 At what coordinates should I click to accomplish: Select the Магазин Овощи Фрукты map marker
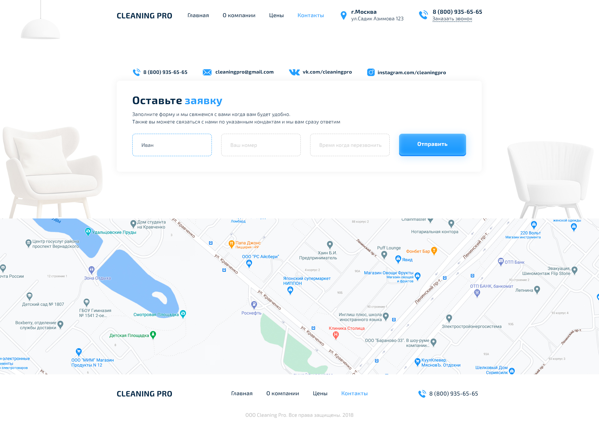pos(417,276)
